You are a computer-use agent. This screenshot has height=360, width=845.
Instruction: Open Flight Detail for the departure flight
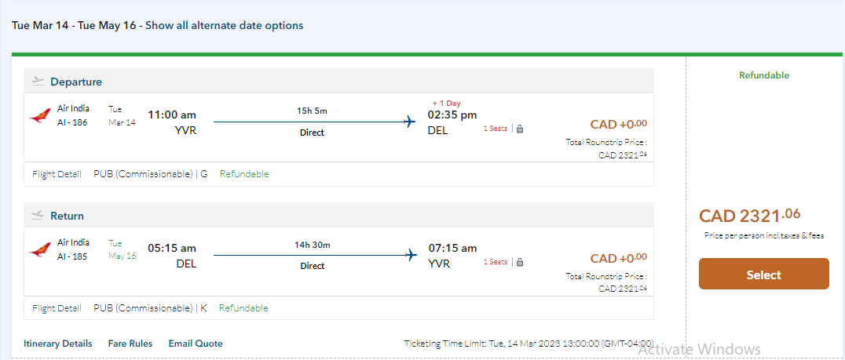point(57,174)
